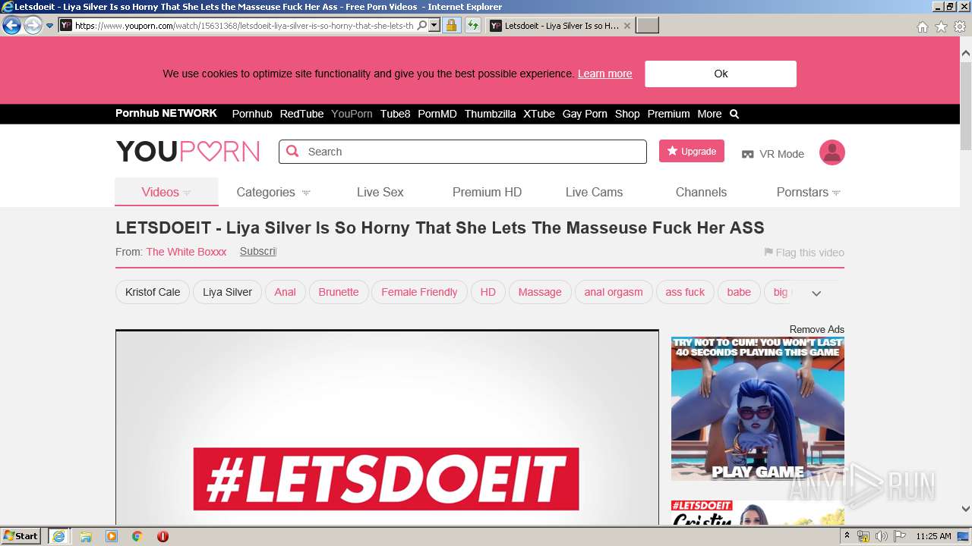The image size is (972, 546).
Task: Open The White Boxxx channel link
Action: (x=186, y=252)
